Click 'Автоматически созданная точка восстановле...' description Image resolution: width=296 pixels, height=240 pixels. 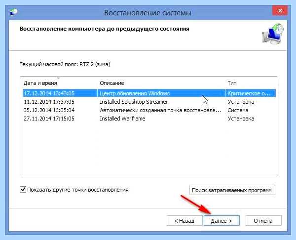click(x=160, y=110)
